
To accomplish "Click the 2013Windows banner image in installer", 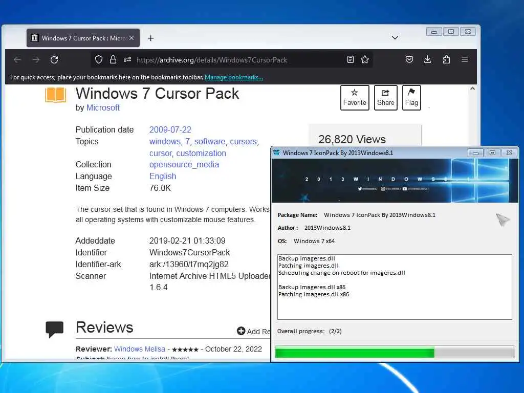I will click(395, 181).
